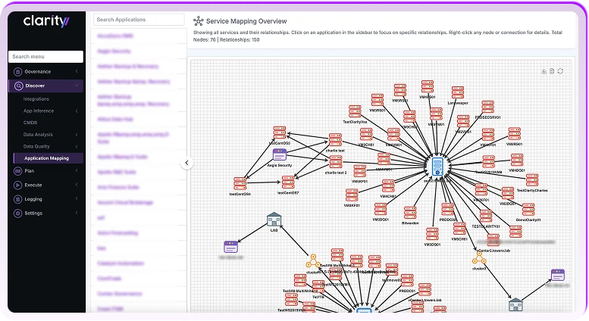Select the central blue server hub node
The image size is (589, 321).
pyautogui.click(x=437, y=167)
